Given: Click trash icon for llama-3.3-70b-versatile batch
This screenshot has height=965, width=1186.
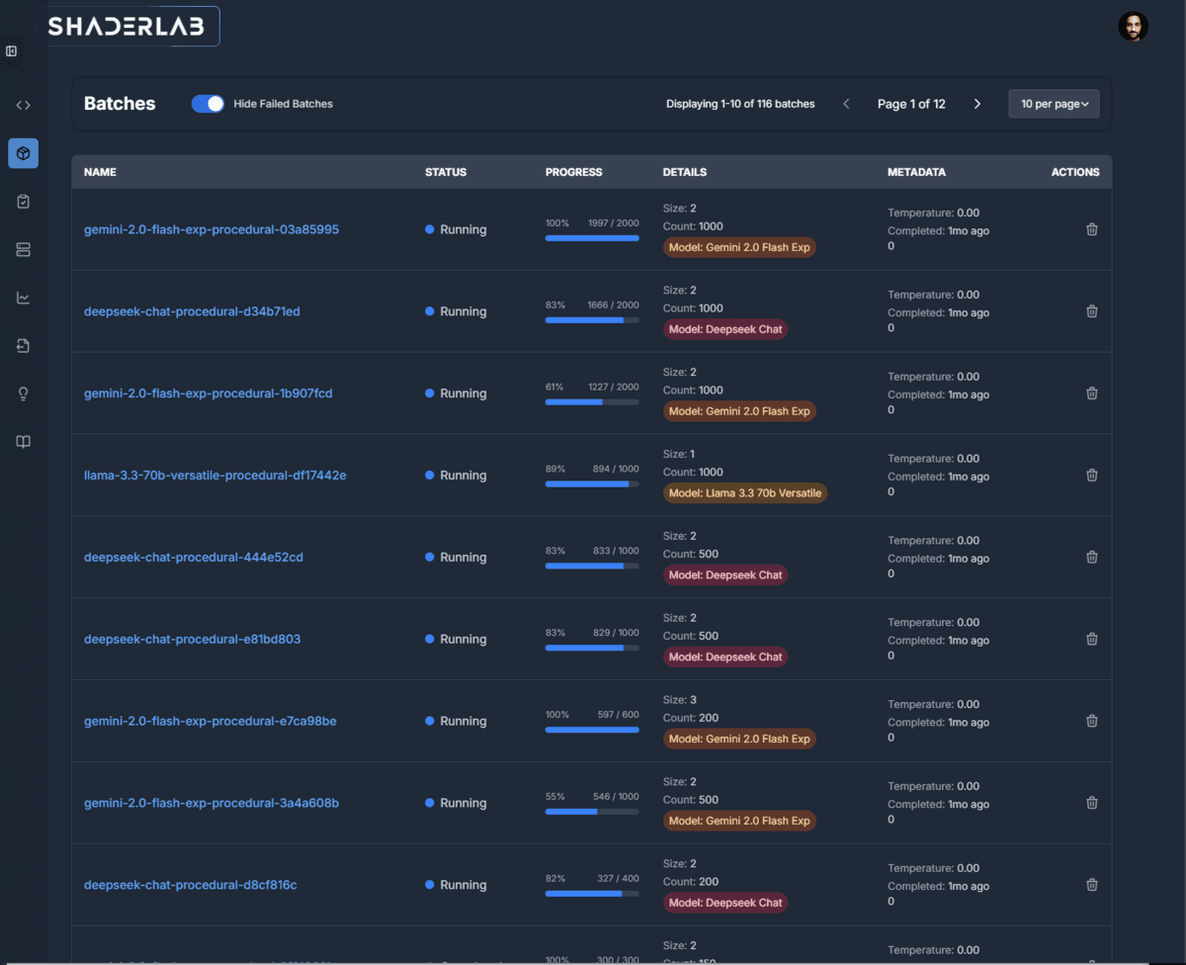Looking at the screenshot, I should click(x=1091, y=476).
